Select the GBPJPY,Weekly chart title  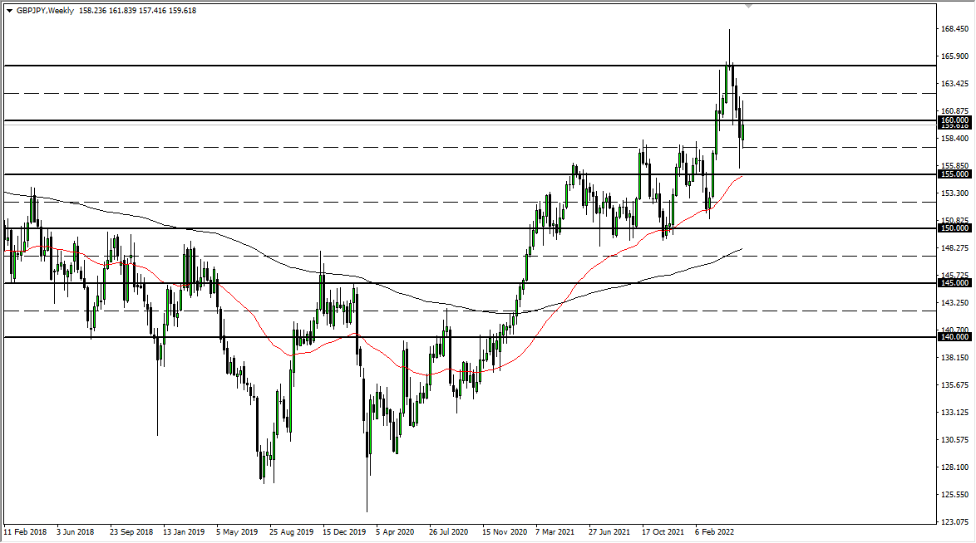pos(47,12)
